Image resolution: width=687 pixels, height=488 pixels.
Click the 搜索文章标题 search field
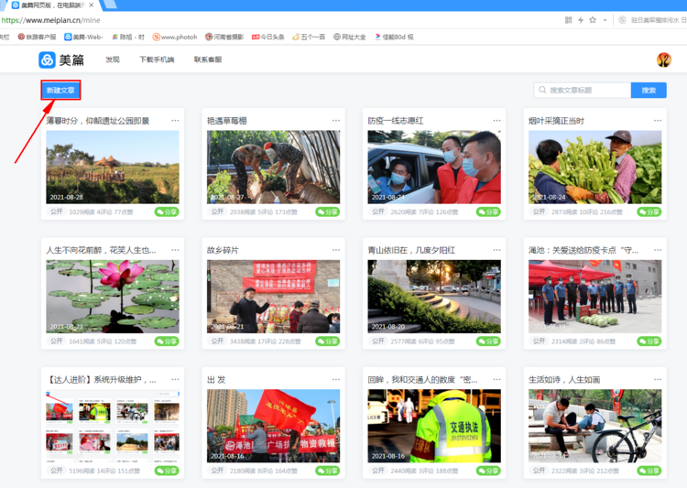point(586,91)
